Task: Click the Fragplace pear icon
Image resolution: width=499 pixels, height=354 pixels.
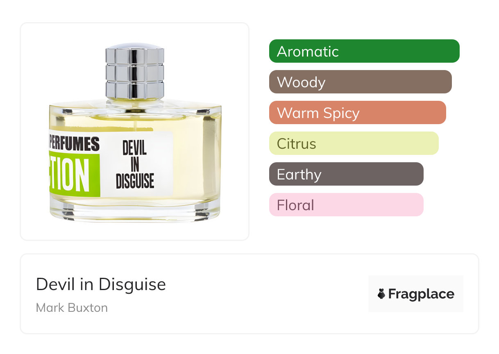Action: click(x=381, y=294)
